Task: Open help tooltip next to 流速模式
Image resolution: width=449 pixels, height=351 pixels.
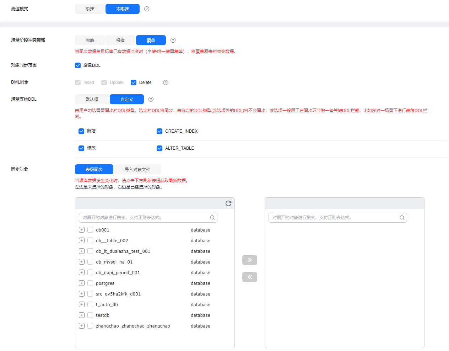Action: (146, 9)
